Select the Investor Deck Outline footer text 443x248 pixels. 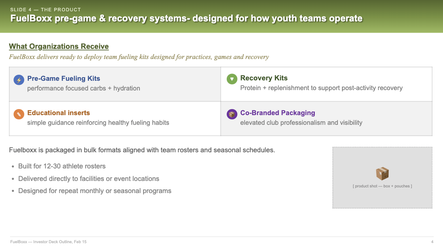[49, 242]
